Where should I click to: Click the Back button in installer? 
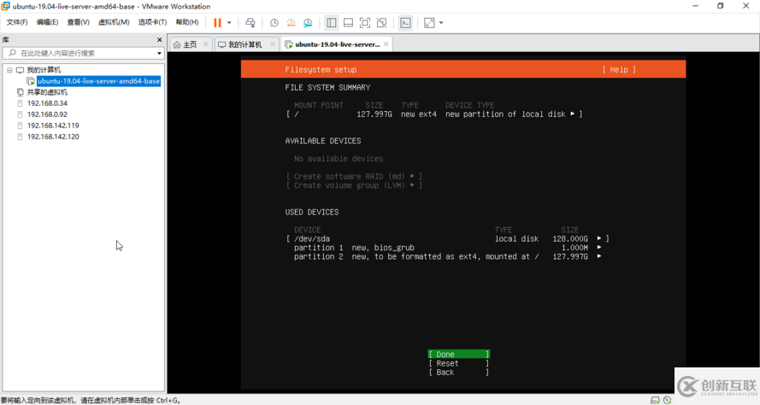pyautogui.click(x=458, y=372)
